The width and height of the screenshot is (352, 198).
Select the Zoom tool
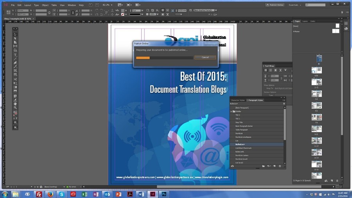click(15, 108)
